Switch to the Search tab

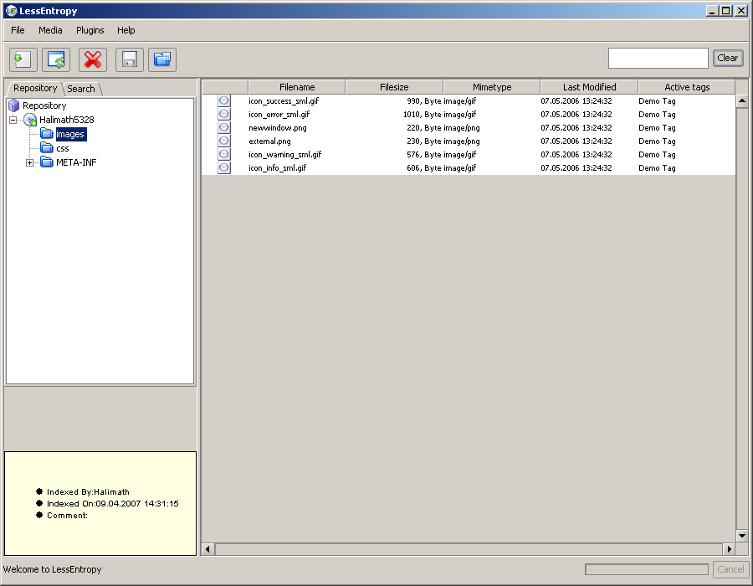(x=81, y=89)
